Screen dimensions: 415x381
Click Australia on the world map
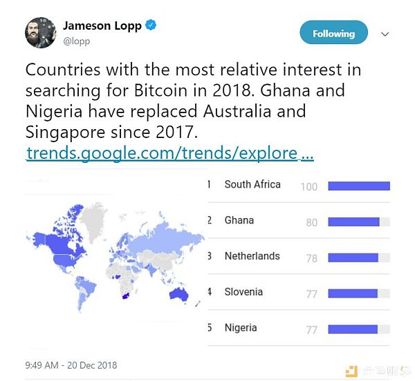(179, 294)
